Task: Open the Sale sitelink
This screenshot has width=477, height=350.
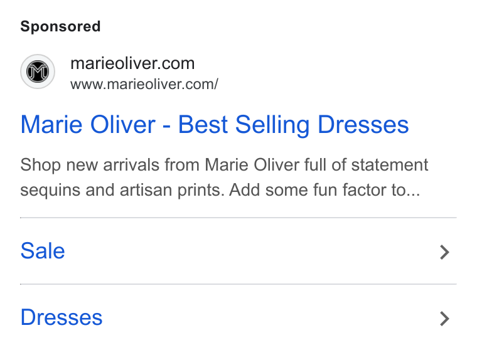Action: coord(43,251)
